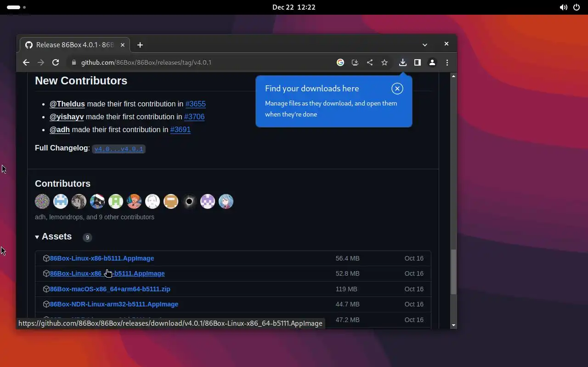Click the first contributor avatar
The width and height of the screenshot is (588, 367).
click(x=42, y=201)
